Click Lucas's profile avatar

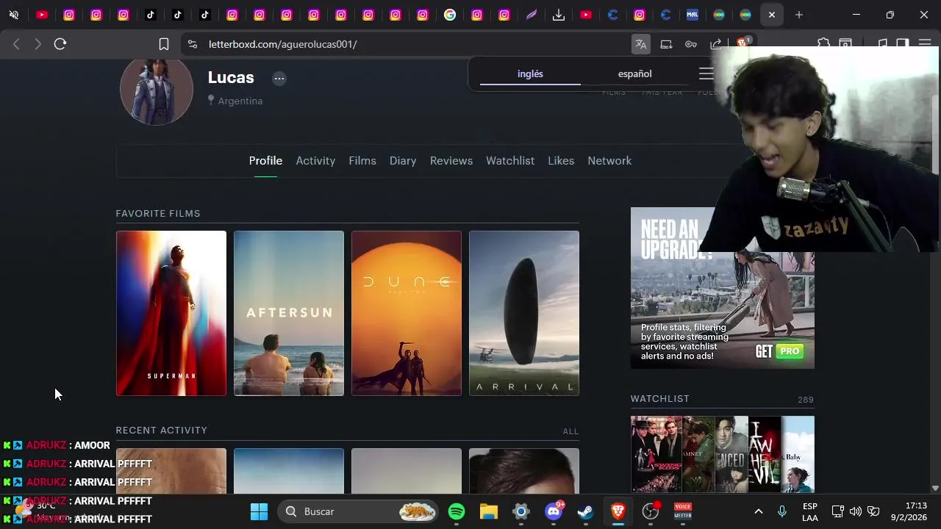pos(157,88)
